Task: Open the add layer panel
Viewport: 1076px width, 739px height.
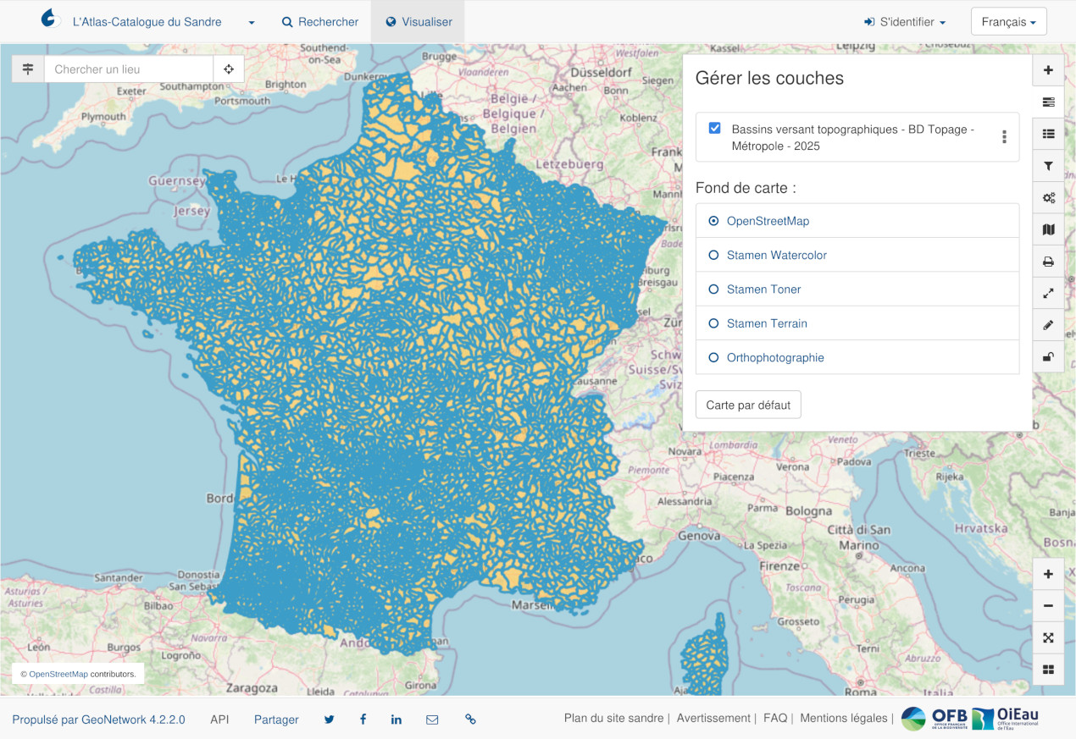Action: [1048, 69]
